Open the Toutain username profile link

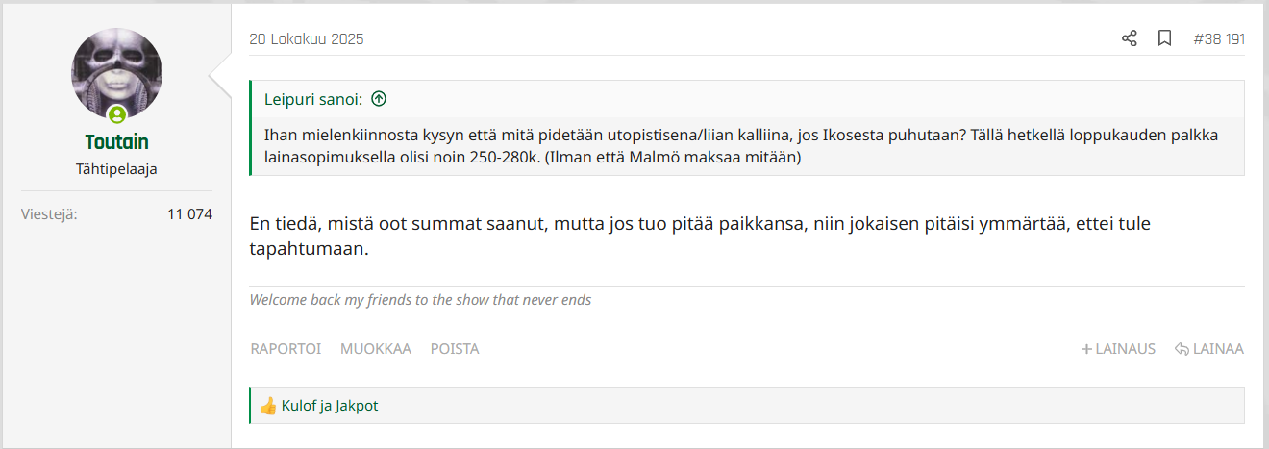[x=116, y=143]
